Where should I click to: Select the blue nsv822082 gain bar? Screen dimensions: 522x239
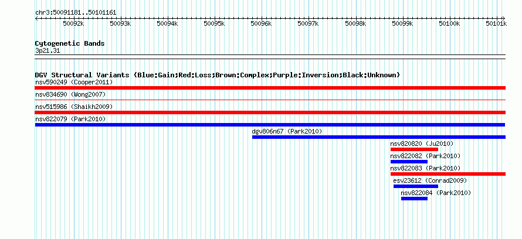(409, 162)
